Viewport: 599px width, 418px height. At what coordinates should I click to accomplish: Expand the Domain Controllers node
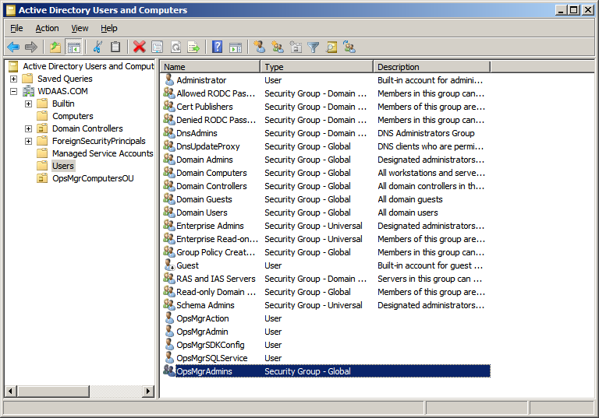click(x=28, y=129)
